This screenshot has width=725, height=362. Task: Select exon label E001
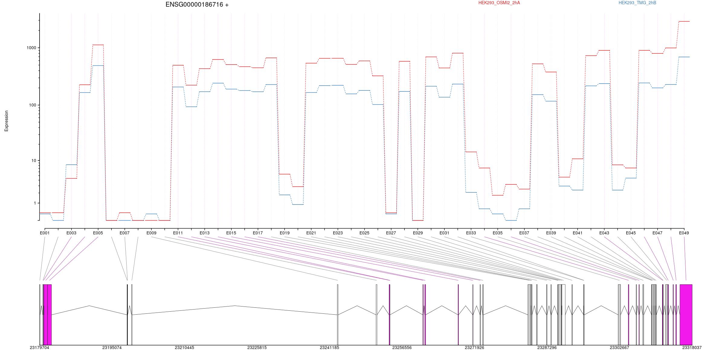coord(45,233)
